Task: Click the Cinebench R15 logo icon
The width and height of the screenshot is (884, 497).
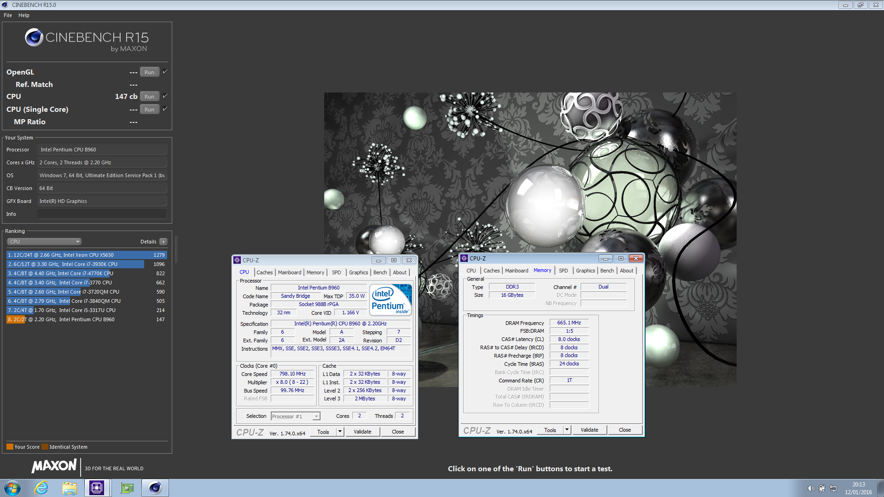Action: tap(34, 37)
